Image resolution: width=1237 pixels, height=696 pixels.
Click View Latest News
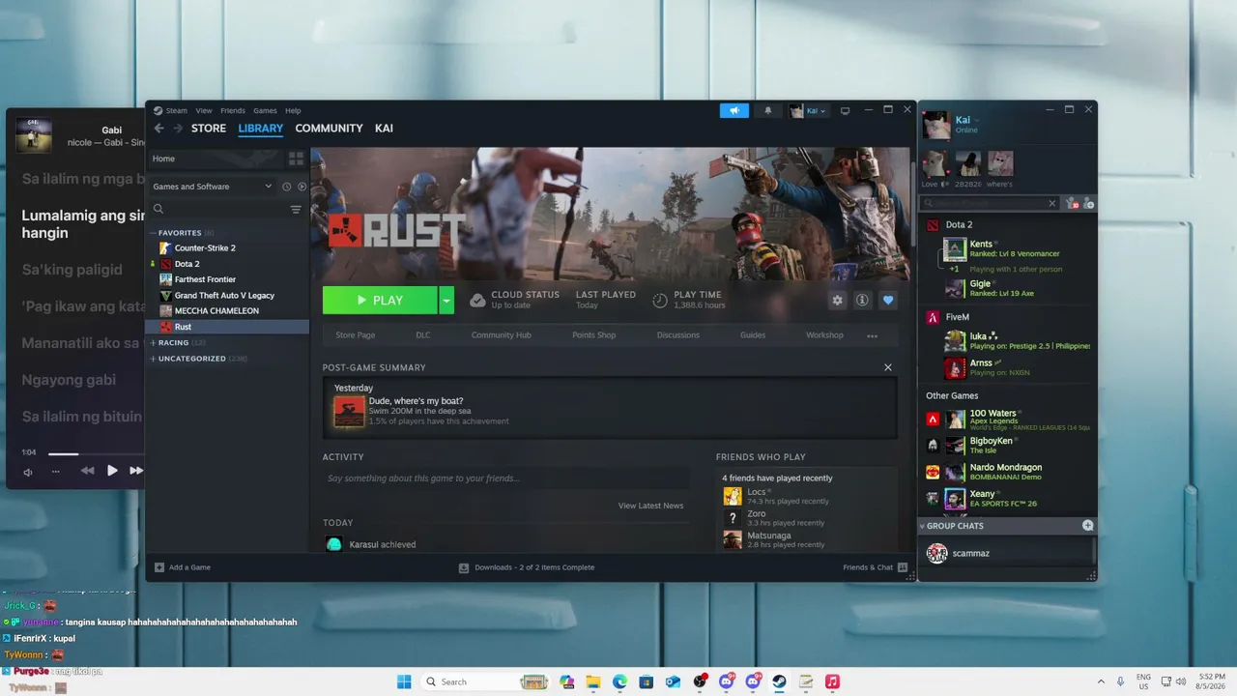650,506
